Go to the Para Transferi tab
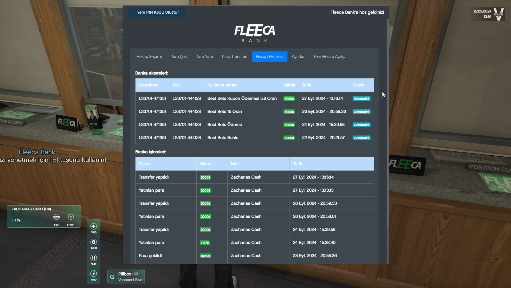 [x=235, y=57]
